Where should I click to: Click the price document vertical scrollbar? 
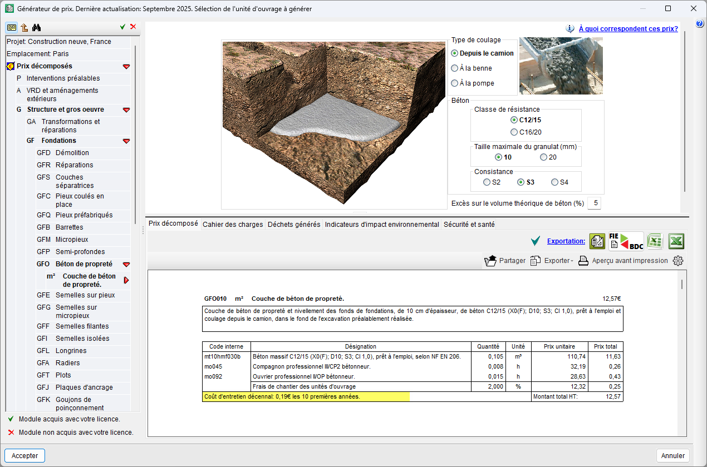tap(682, 285)
